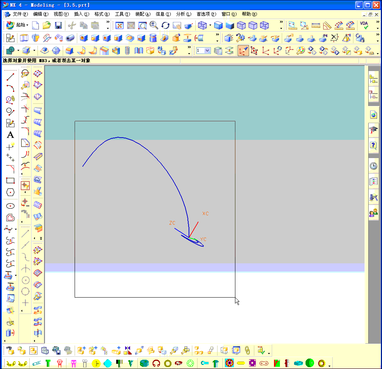
Task: Expand the view toolbar overflow chevron
Action: pos(281,22)
